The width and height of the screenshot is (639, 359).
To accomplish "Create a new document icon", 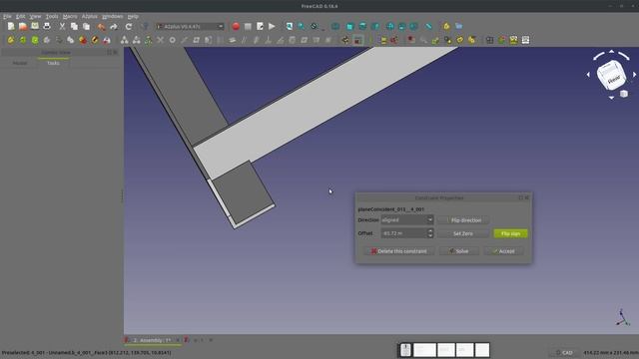I will point(11,27).
